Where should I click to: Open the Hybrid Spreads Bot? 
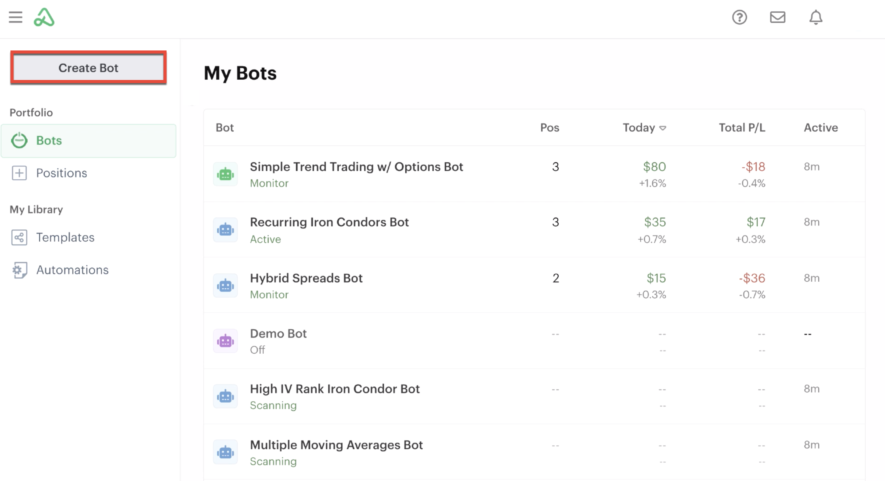pos(306,278)
